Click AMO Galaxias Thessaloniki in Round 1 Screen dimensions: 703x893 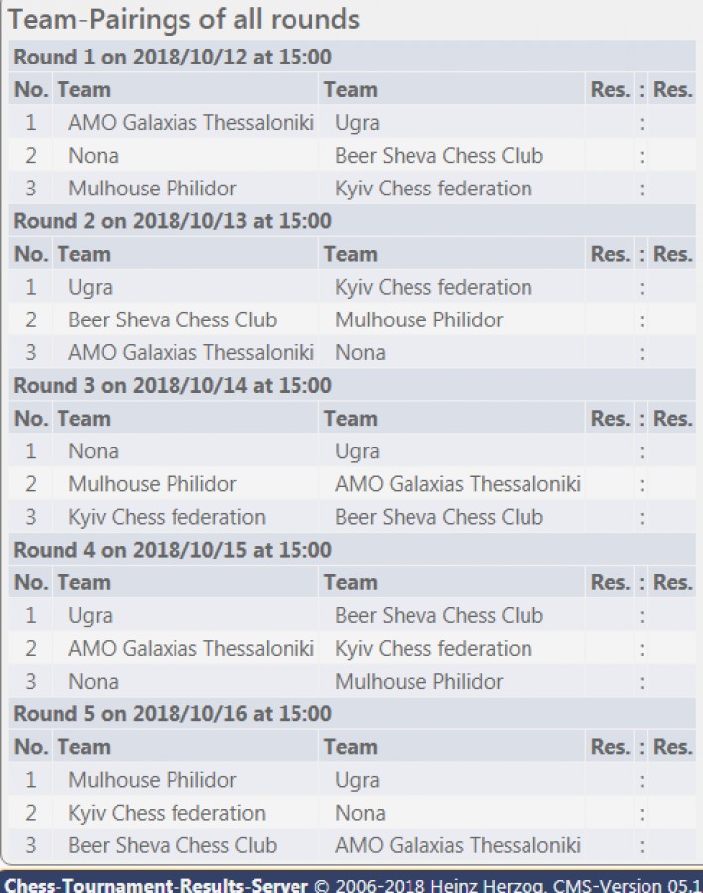coord(190,123)
